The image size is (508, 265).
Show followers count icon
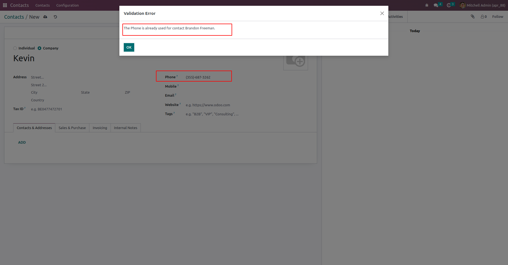point(484,17)
